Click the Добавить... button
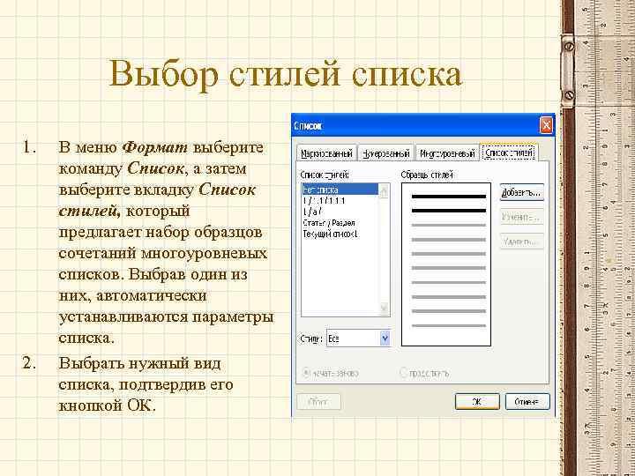 (521, 193)
